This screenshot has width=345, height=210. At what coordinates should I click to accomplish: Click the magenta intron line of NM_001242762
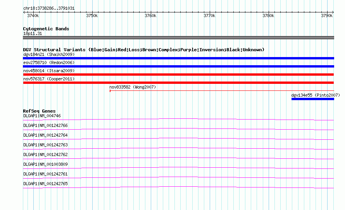[178, 158]
